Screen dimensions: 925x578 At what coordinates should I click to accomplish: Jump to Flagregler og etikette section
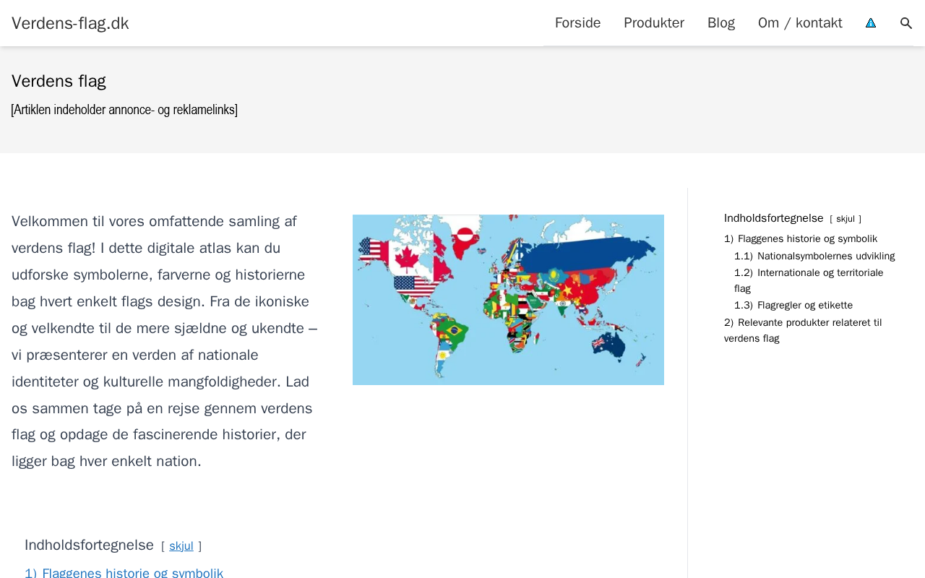coord(805,306)
